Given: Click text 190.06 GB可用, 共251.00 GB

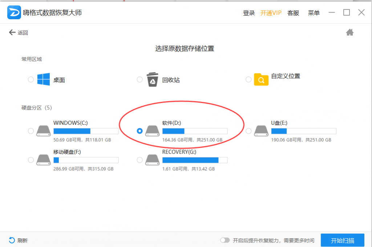Looking at the screenshot, I should click(x=301, y=140).
